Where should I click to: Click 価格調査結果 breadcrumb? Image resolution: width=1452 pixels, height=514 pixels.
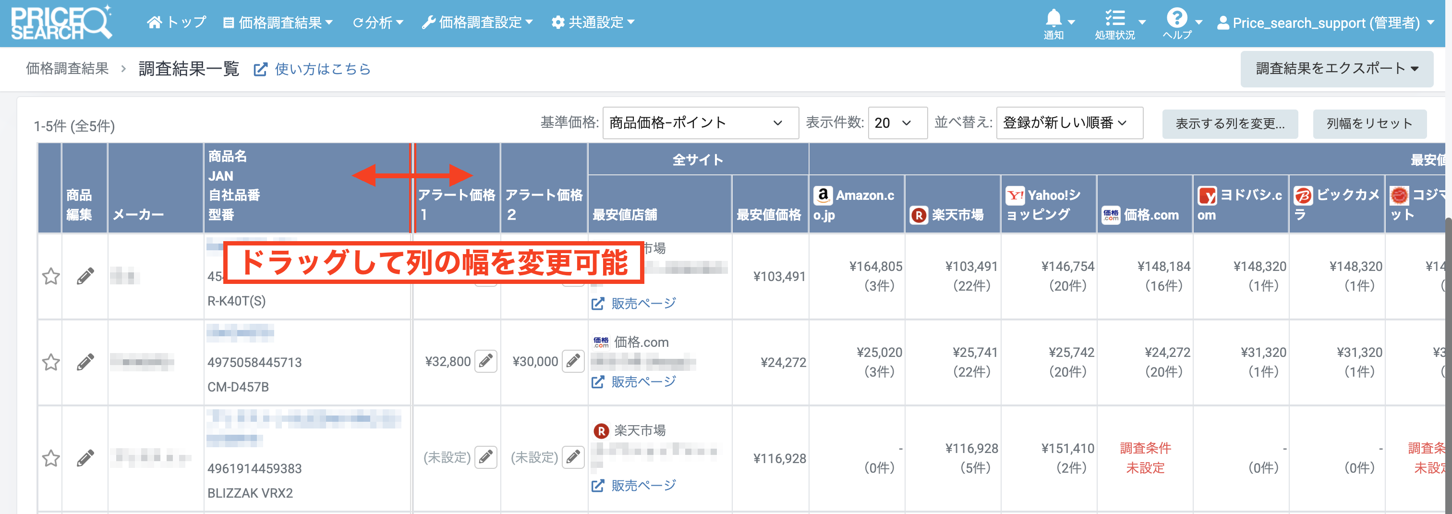click(67, 69)
